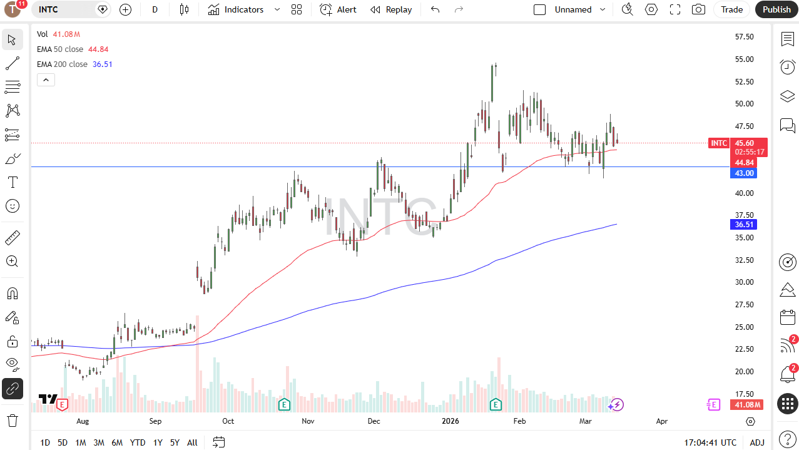Open the calendar panel

(787, 317)
